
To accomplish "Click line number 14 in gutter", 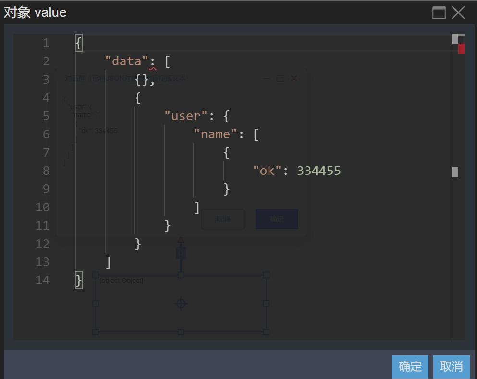I will click(x=43, y=280).
